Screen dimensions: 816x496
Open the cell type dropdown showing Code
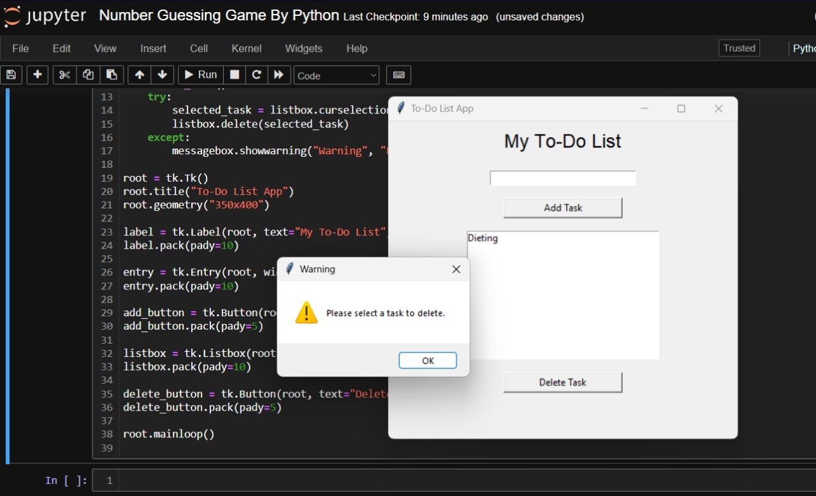coord(336,75)
